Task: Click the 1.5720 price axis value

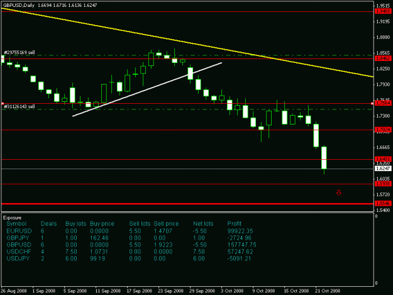Action: coord(383,194)
